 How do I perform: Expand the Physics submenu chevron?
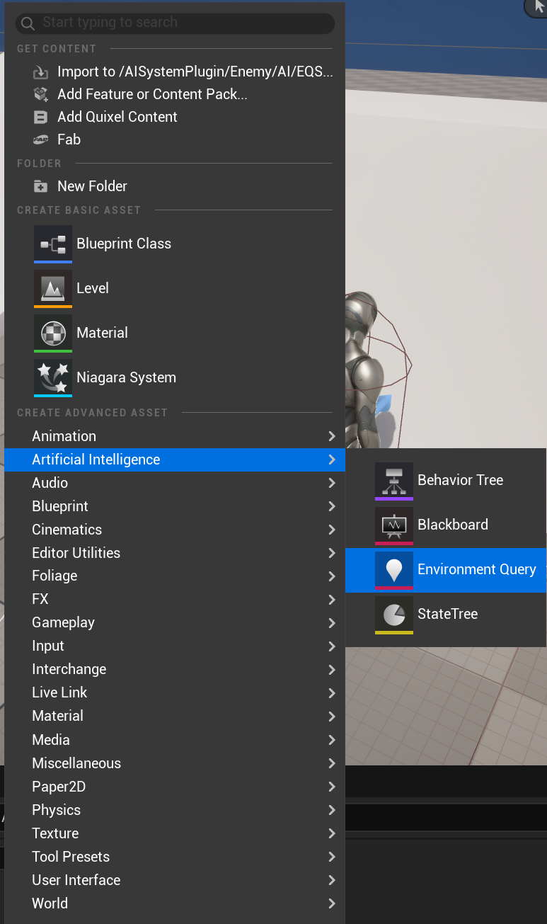331,810
